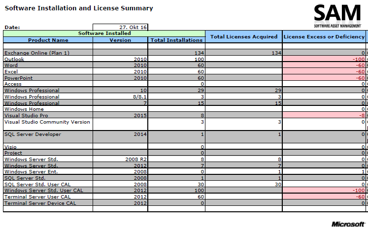Click the Software Installation and License Summary title

coord(79,8)
